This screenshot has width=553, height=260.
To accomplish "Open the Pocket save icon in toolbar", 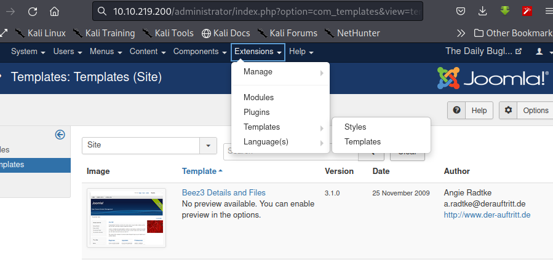I will pyautogui.click(x=460, y=11).
